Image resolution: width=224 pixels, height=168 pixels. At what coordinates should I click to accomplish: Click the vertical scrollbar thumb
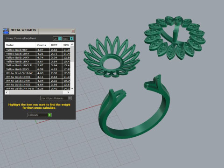pyautogui.click(x=72, y=54)
